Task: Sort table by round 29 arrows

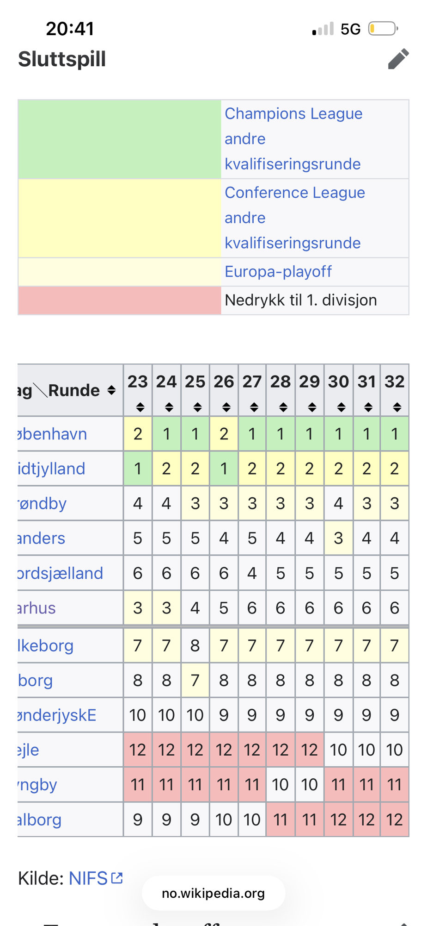Action: click(x=312, y=407)
